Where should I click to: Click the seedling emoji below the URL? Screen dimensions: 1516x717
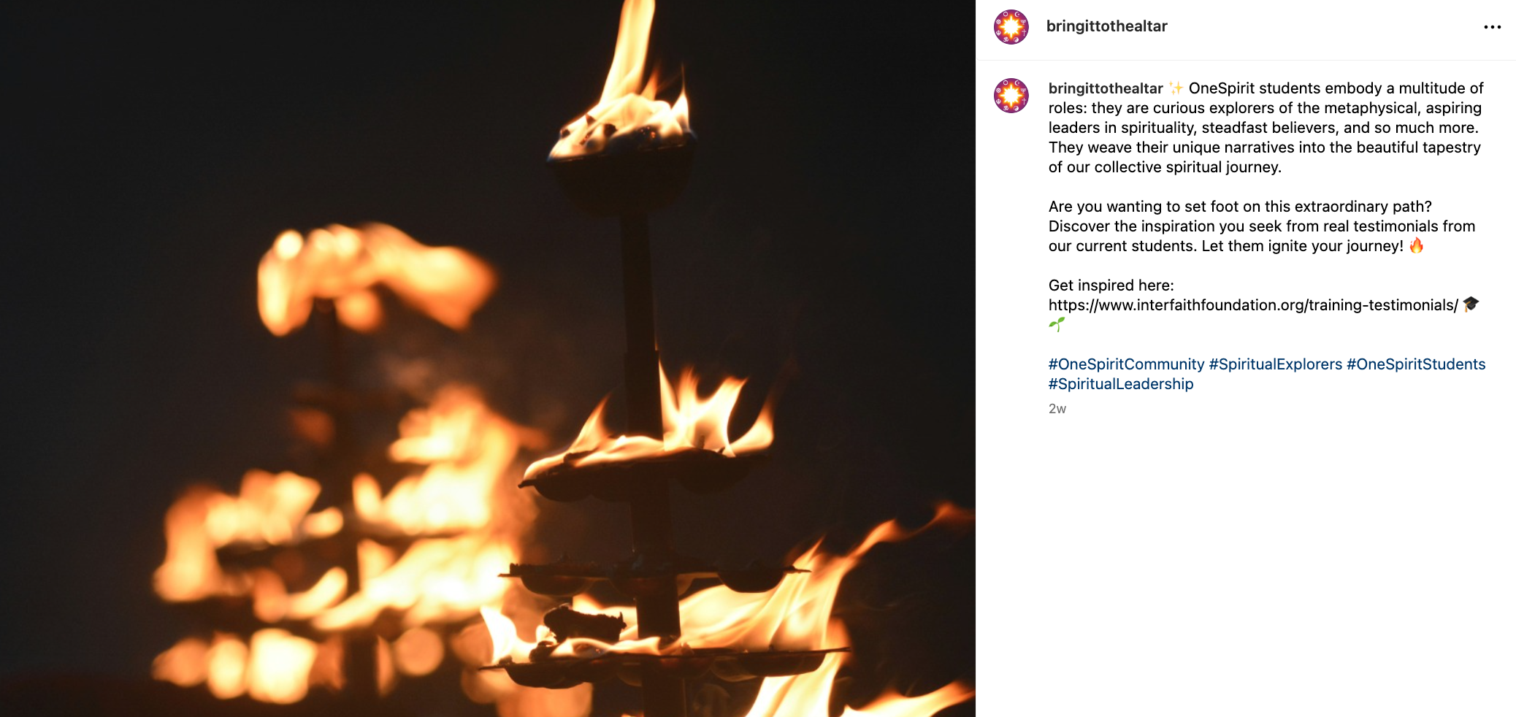1057,324
